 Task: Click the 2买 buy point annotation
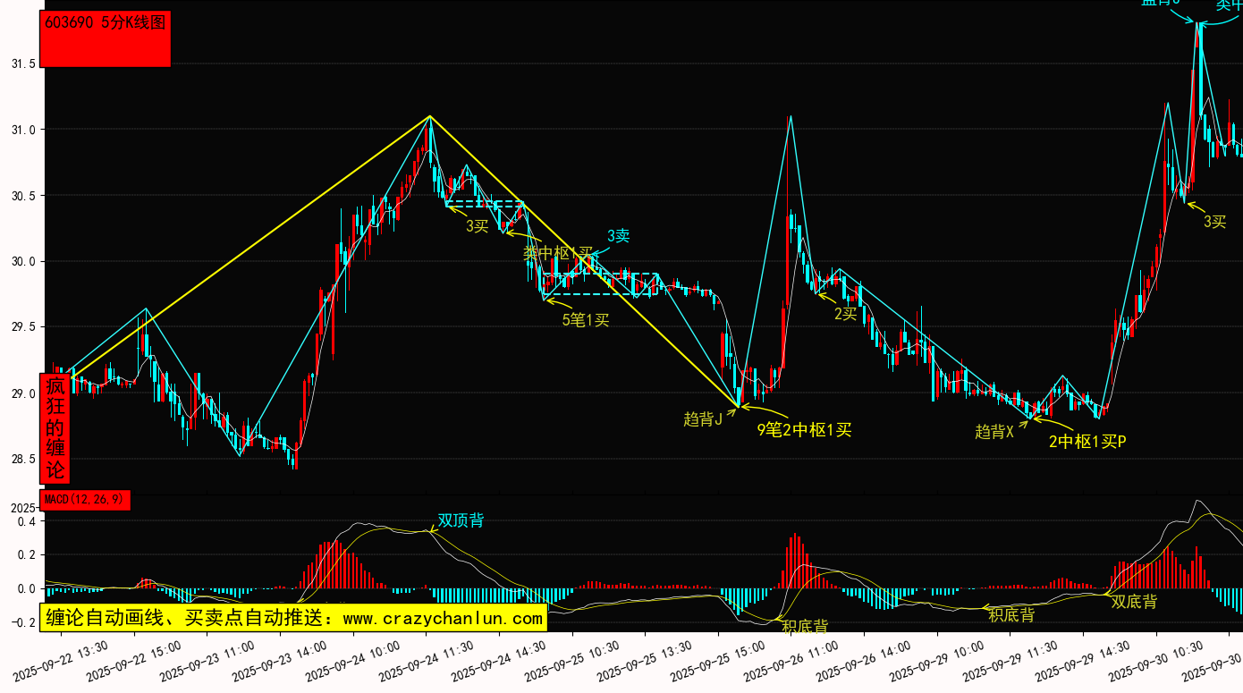(845, 314)
